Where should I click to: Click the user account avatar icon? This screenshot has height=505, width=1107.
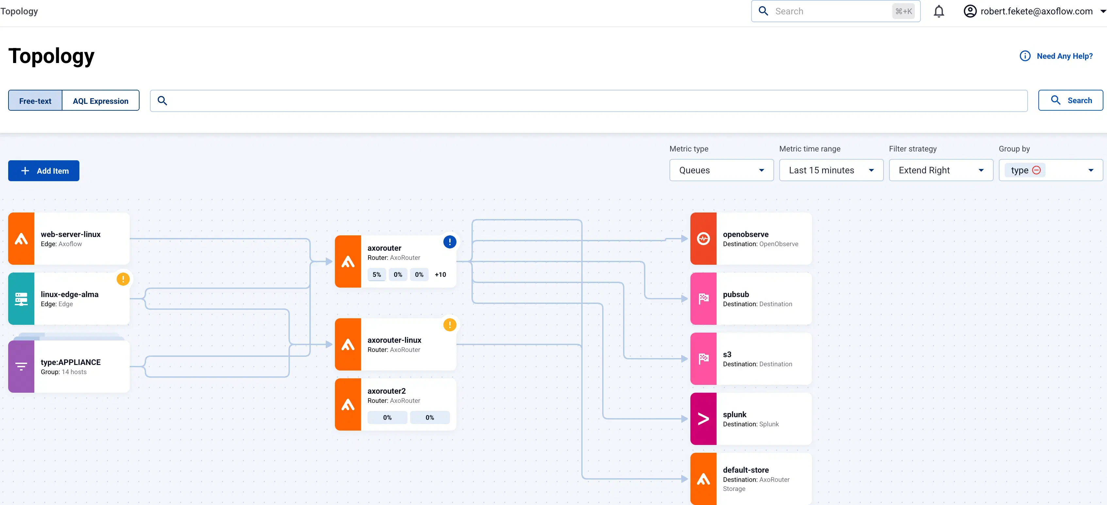coord(970,11)
